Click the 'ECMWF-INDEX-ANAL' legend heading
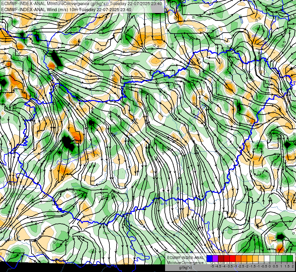Image resolution: width=296 pixels, height=272 pixels. coord(185,258)
